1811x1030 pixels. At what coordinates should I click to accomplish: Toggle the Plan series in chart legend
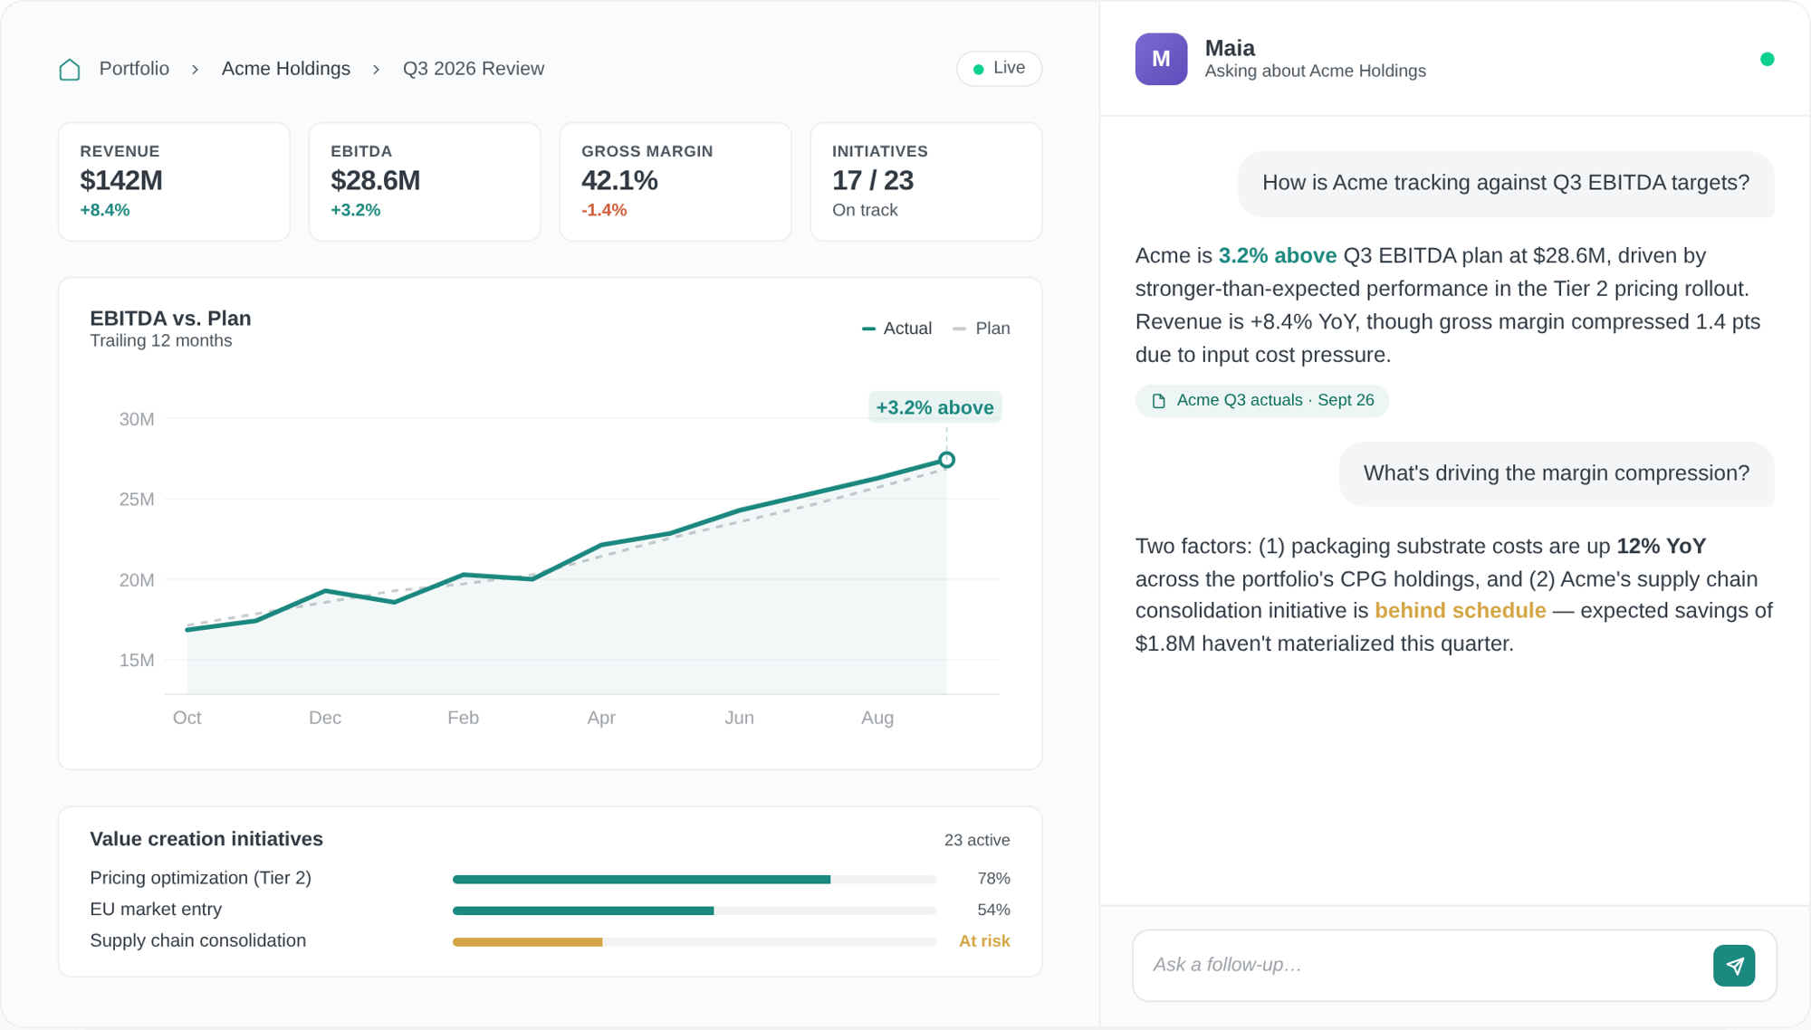[x=982, y=329]
